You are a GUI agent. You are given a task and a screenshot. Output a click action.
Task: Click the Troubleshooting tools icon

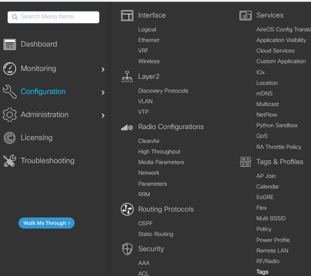(10, 161)
